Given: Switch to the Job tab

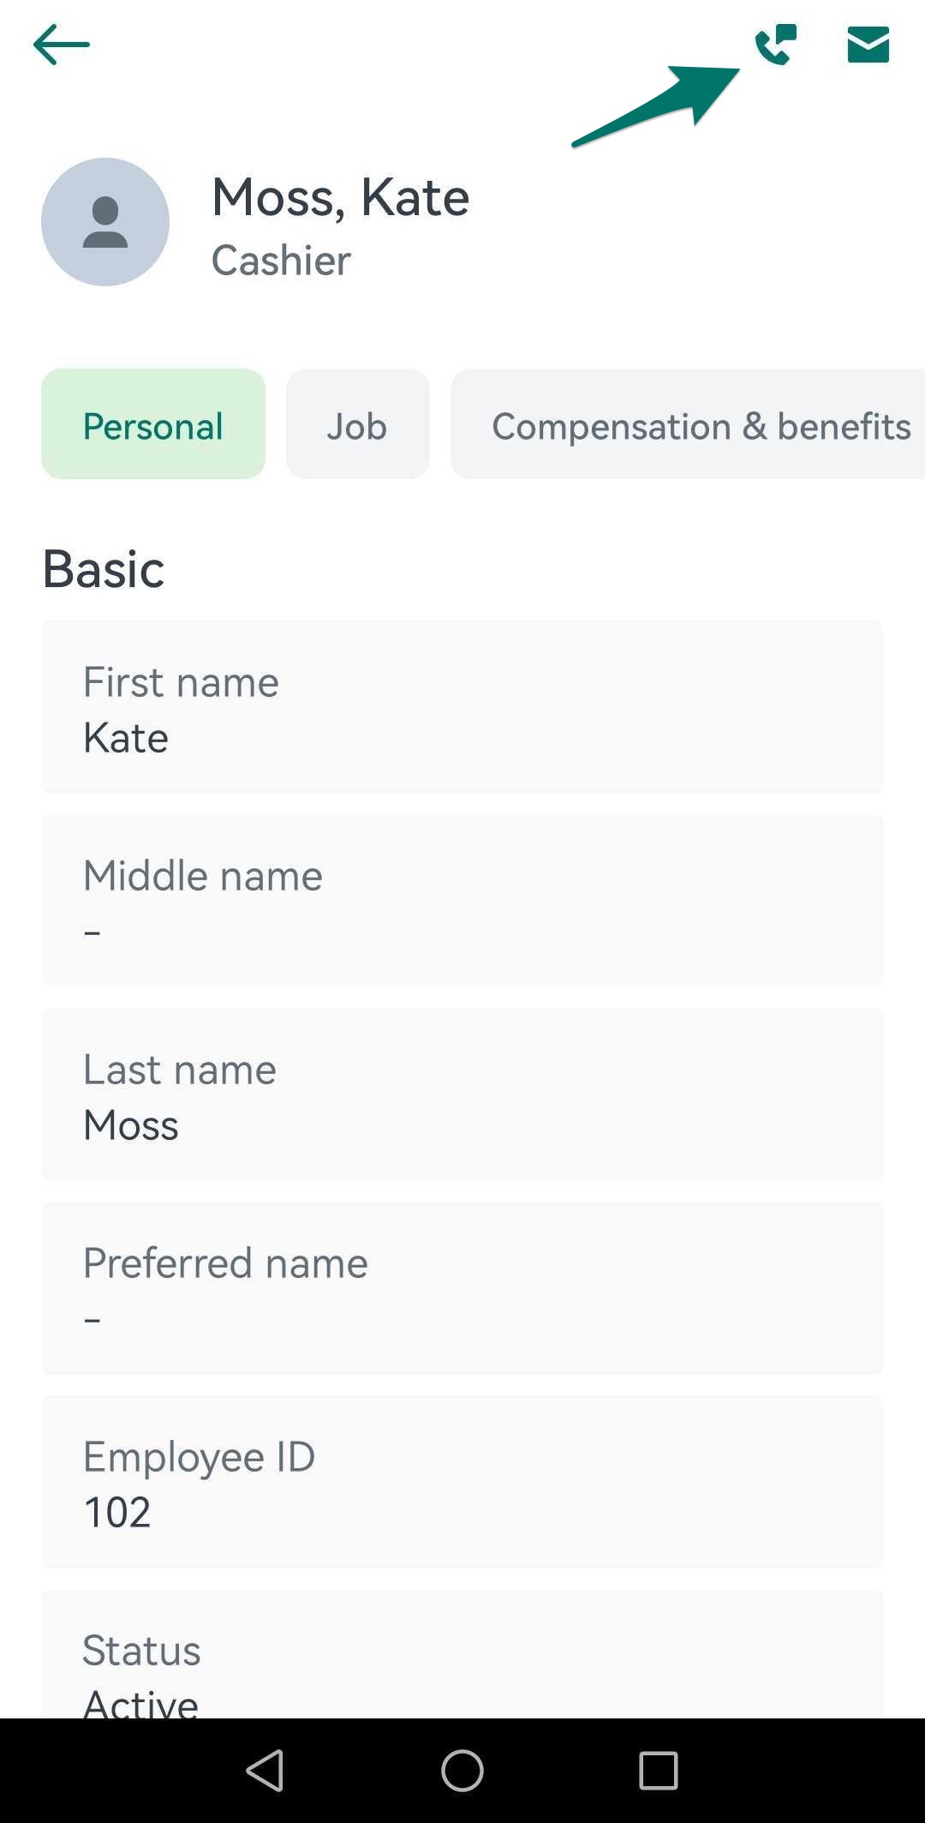Looking at the screenshot, I should coord(357,424).
